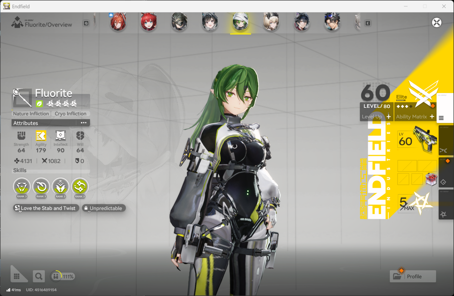
Task: Select the dark blue-haired character portrait
Action: pyautogui.click(x=302, y=22)
